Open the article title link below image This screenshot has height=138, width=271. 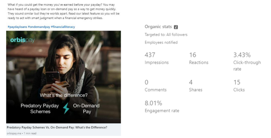57,127
